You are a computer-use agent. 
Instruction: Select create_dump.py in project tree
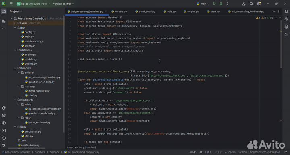(x=29, y=145)
